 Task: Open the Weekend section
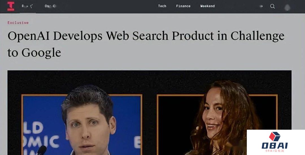pos(208,6)
